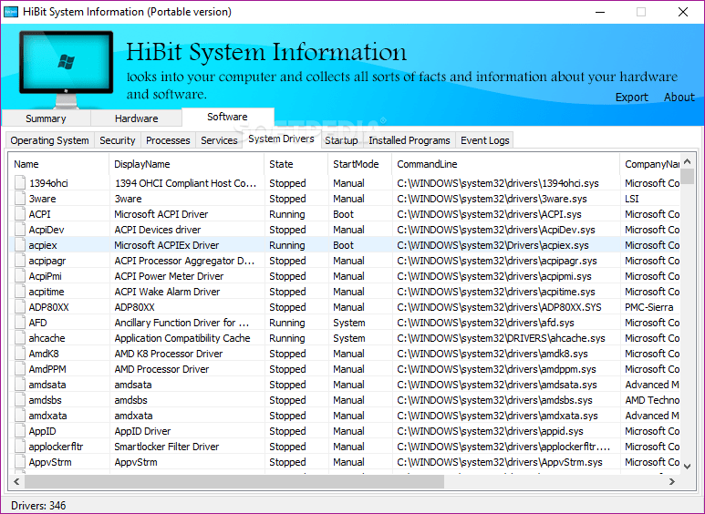Click the file icon beside AppID
Image resolution: width=705 pixels, height=514 pixels.
coord(20,431)
